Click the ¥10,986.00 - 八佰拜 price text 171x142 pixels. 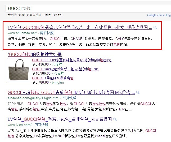pos(48,73)
